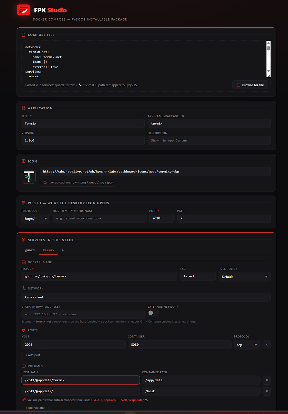Screen dimensions: 288x414
Task: Click the Title field containing Termix
Action: point(83,124)
